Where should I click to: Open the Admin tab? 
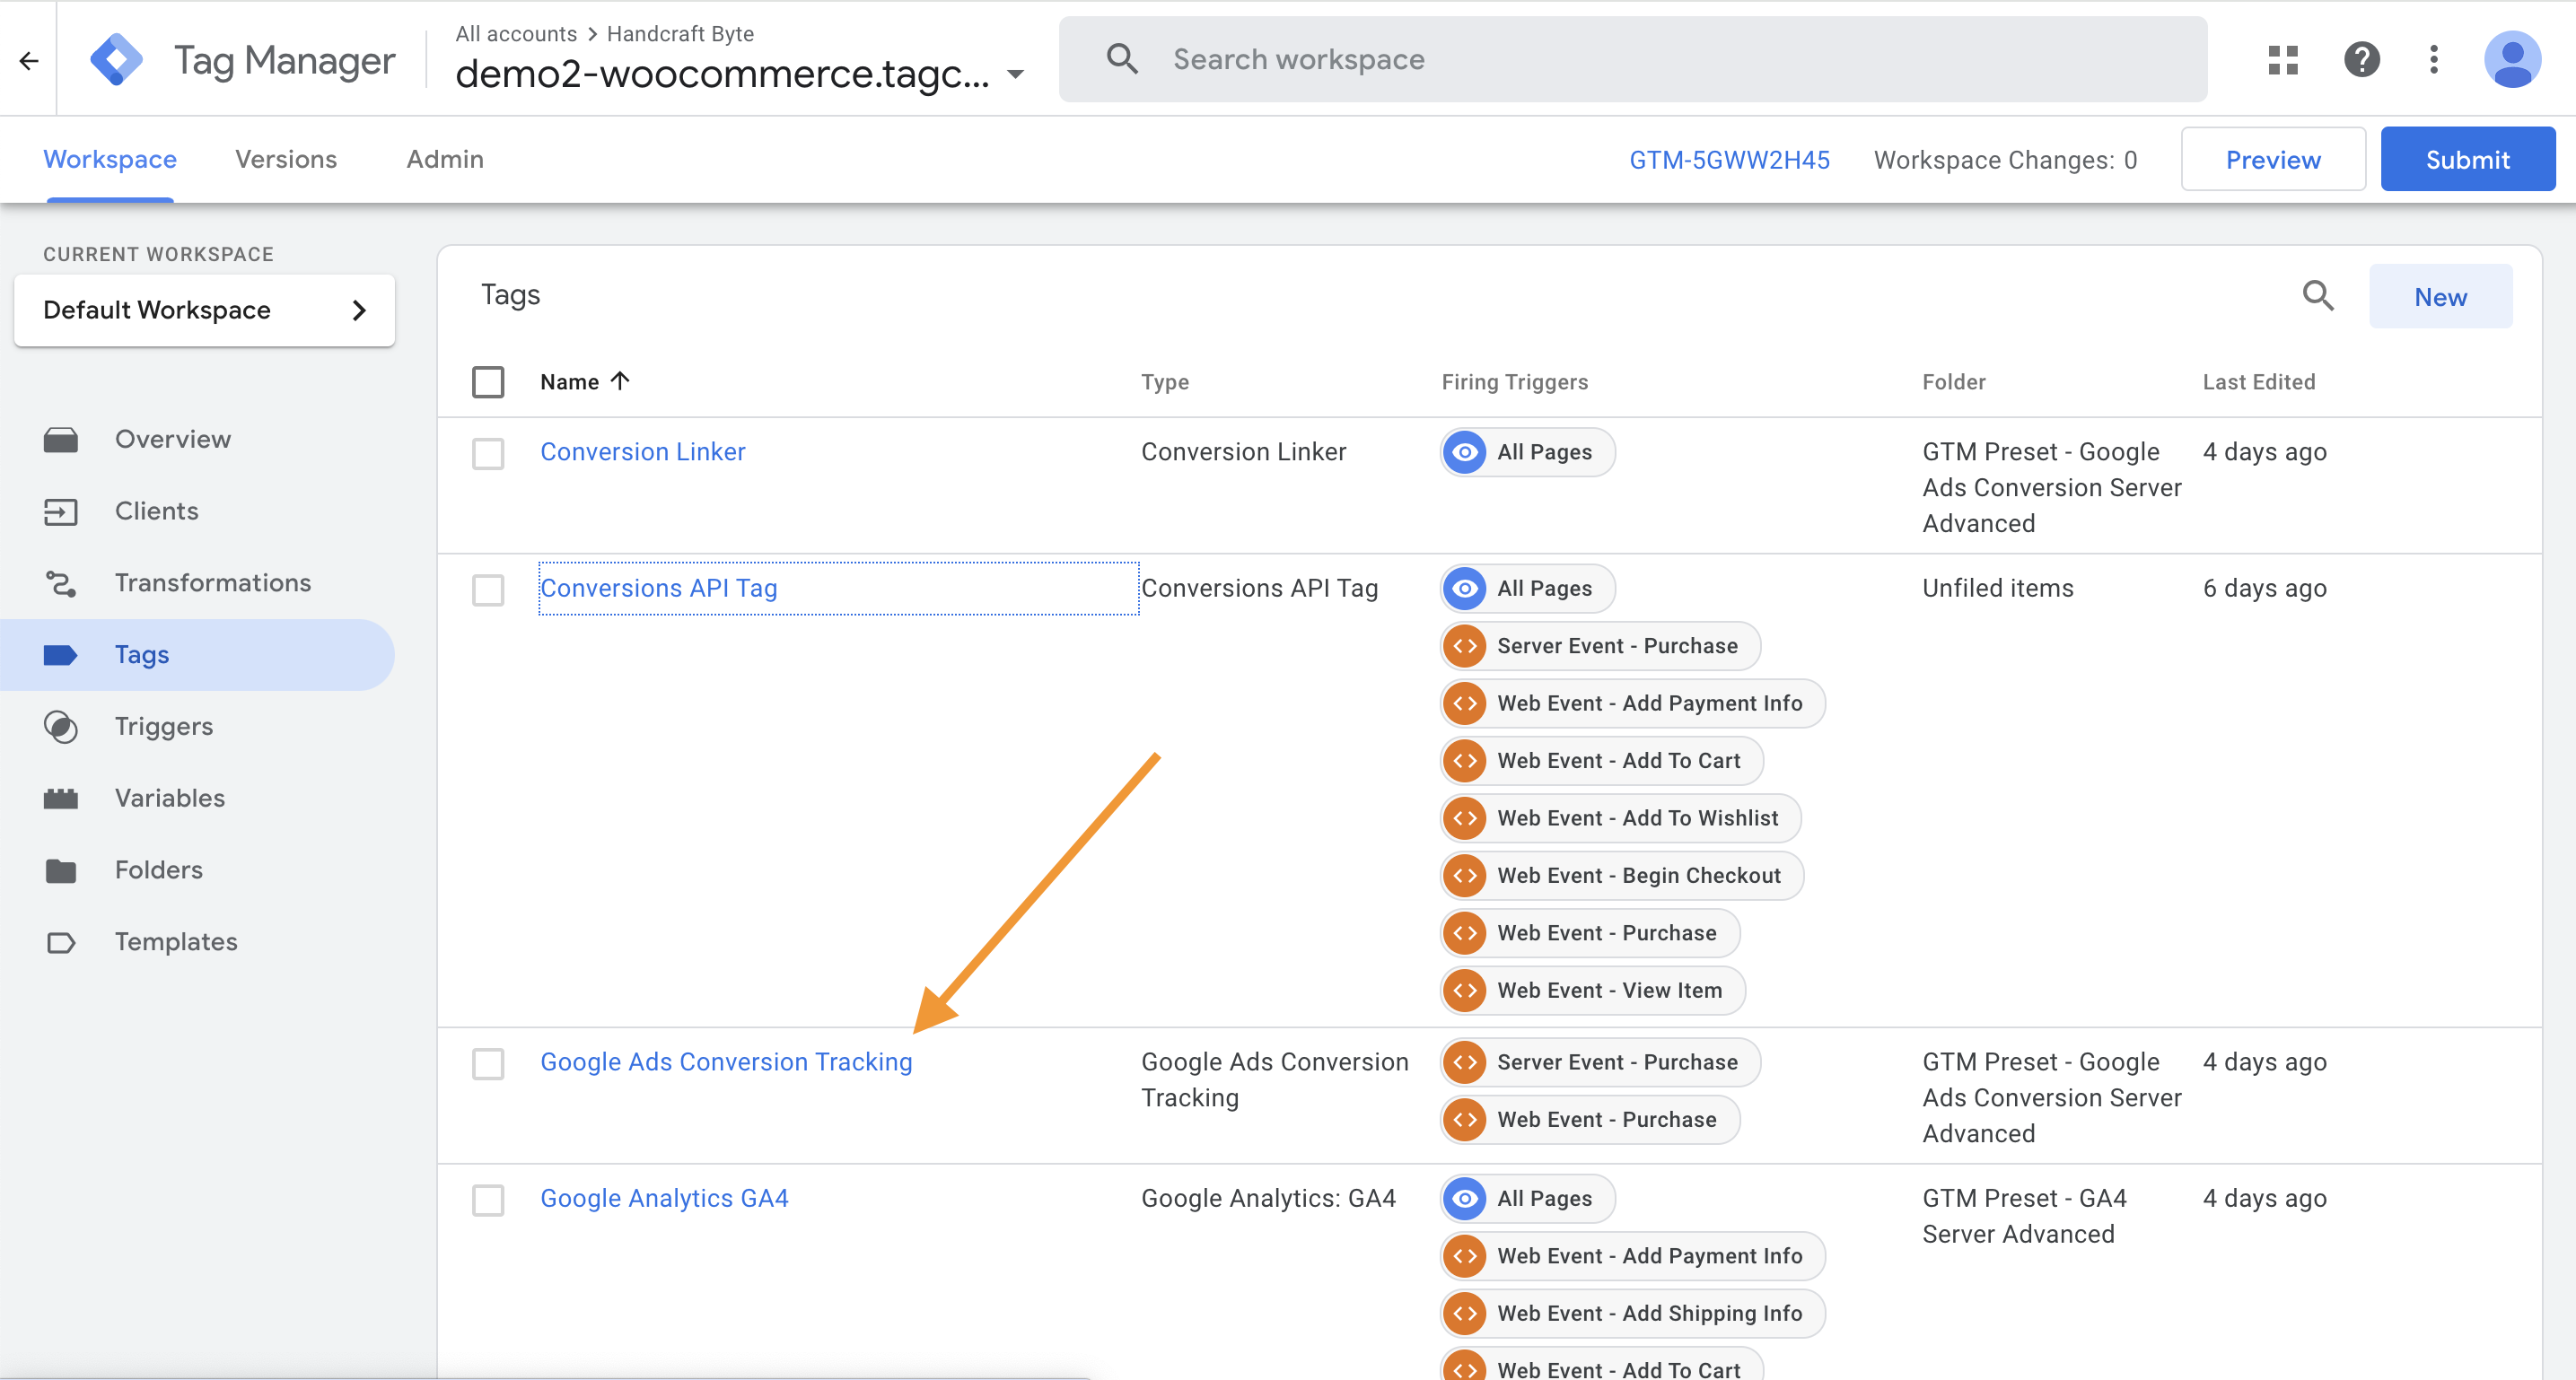[x=444, y=160]
